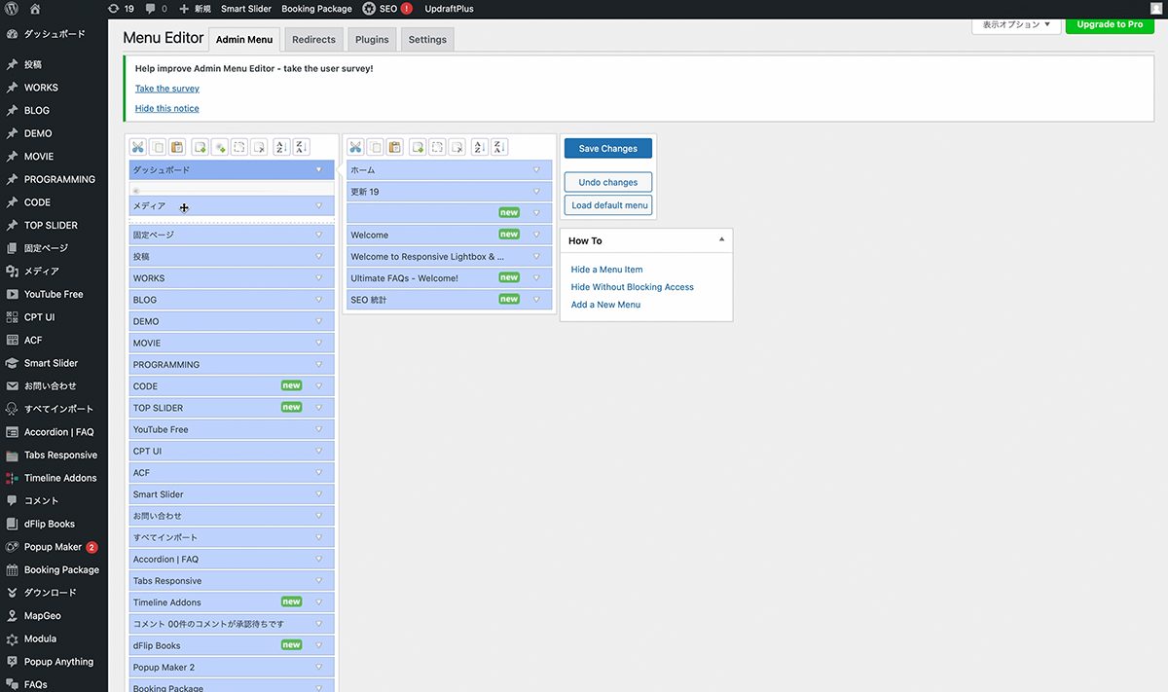
Task: Switch to the Redirects tab
Action: 313,40
